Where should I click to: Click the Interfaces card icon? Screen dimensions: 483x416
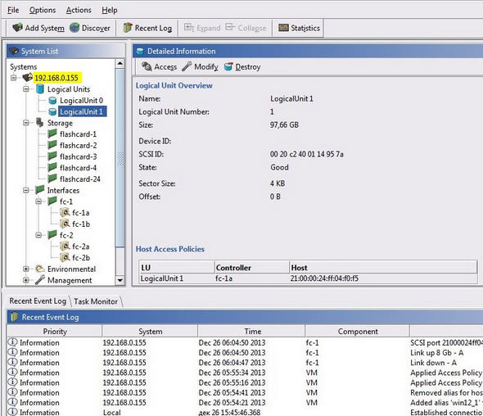pos(40,189)
